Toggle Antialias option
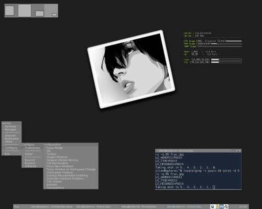The image size is (262, 209). (x=71, y=184)
